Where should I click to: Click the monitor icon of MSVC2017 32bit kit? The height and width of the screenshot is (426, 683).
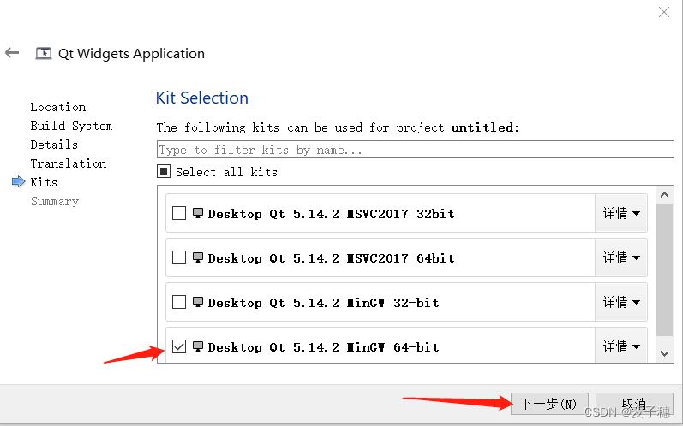(x=198, y=213)
